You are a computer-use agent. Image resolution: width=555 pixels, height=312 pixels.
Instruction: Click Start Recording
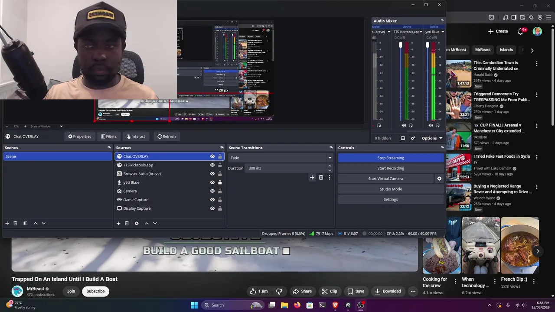coord(391,168)
